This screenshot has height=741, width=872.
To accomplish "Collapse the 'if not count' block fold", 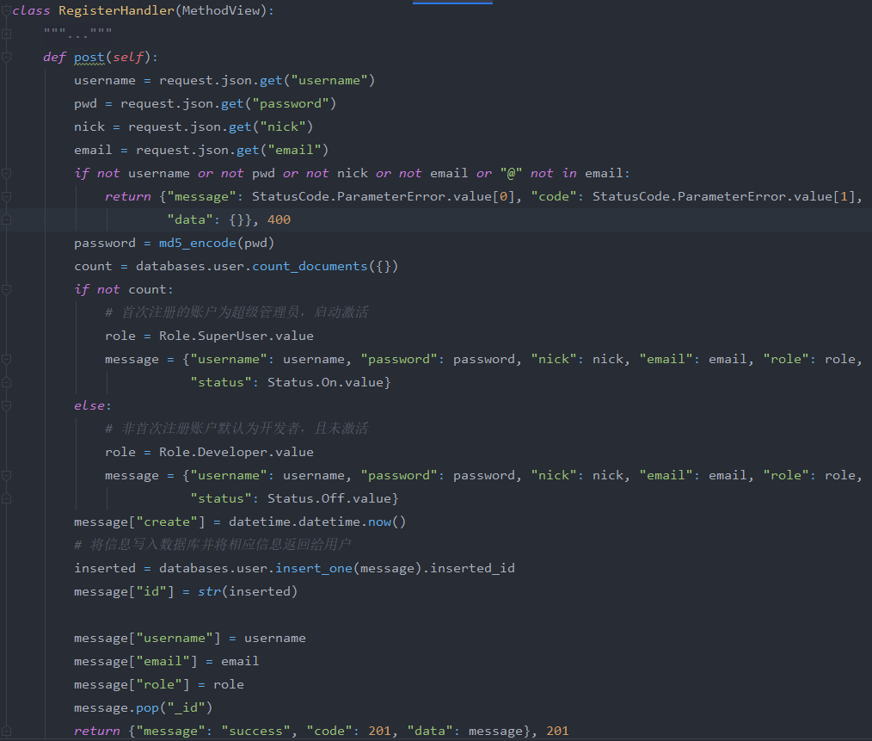I will coord(6,289).
